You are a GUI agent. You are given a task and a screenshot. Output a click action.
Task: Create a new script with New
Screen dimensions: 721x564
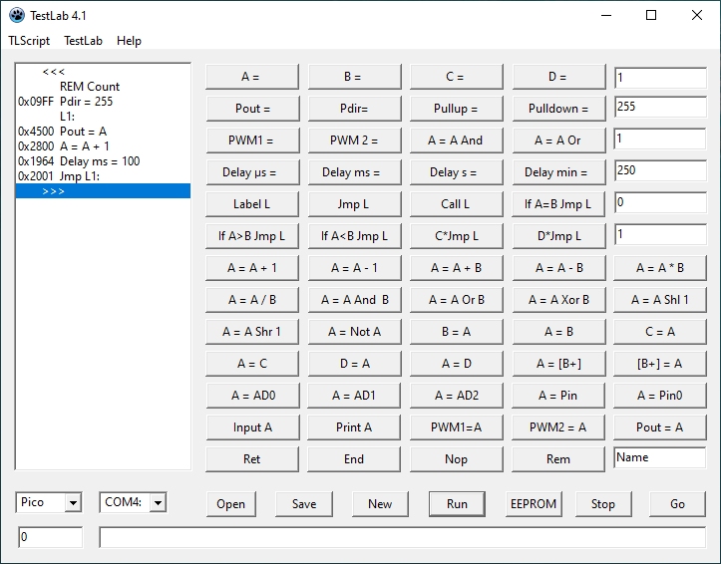coord(380,503)
